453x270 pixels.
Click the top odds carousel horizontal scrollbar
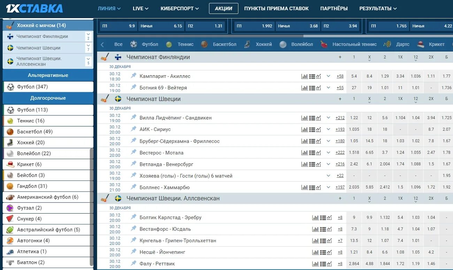tap(200, 36)
